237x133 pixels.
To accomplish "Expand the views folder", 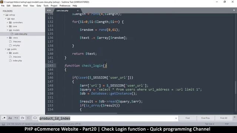I will [x=7, y=38].
